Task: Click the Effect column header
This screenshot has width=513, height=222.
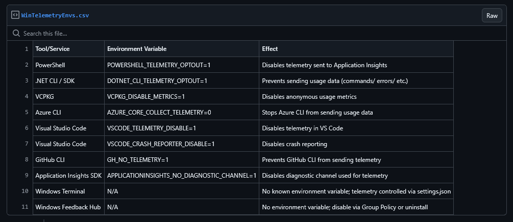Action: click(x=270, y=49)
